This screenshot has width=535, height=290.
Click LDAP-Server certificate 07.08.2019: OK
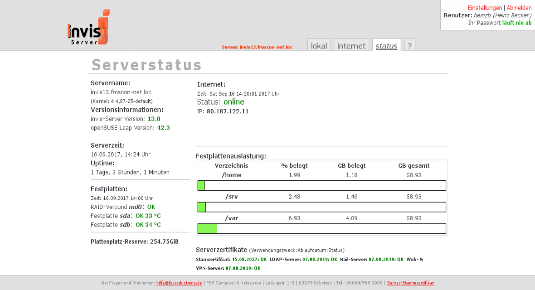[320, 259]
